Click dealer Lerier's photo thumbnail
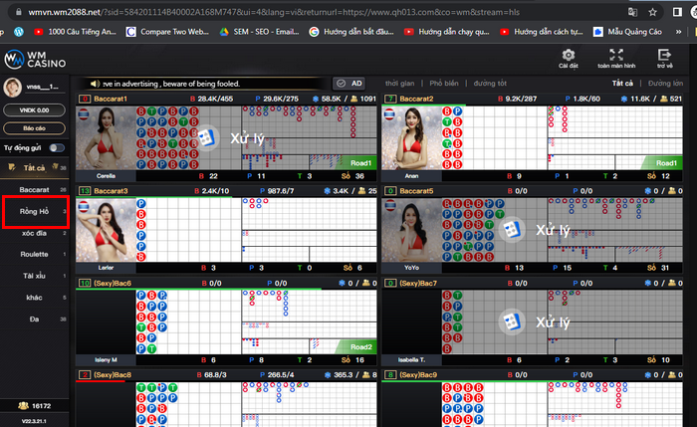Screen dimensions: 697x427 (106, 230)
